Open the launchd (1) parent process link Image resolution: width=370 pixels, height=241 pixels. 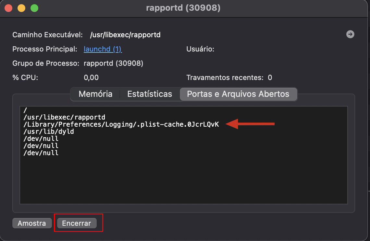(x=103, y=49)
